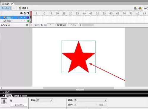Click the center frame button in timeline
This screenshot has height=109, width=148.
tap(32, 25)
